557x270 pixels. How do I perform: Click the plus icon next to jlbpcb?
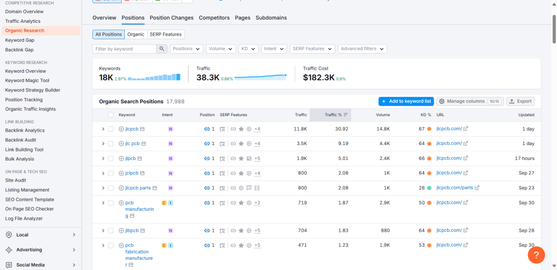pyautogui.click(x=121, y=231)
